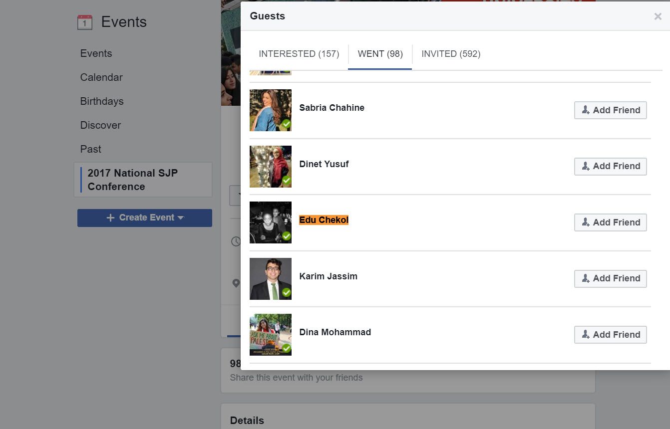Go to Birthdays in the sidebar
670x429 pixels.
pos(102,101)
